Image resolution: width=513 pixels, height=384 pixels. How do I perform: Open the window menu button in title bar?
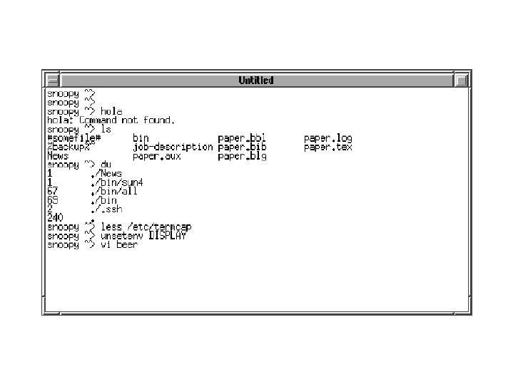tap(52, 80)
